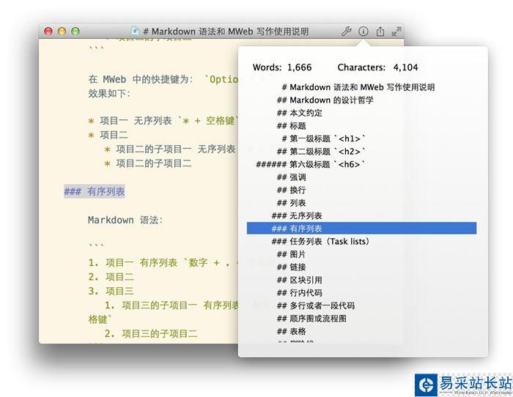Click the green zoom window button

pyautogui.click(x=75, y=31)
